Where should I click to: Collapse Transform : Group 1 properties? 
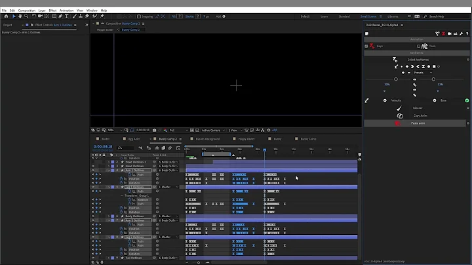(122, 195)
